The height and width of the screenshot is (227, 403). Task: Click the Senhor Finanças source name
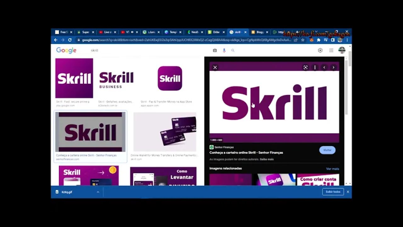tap(224, 147)
